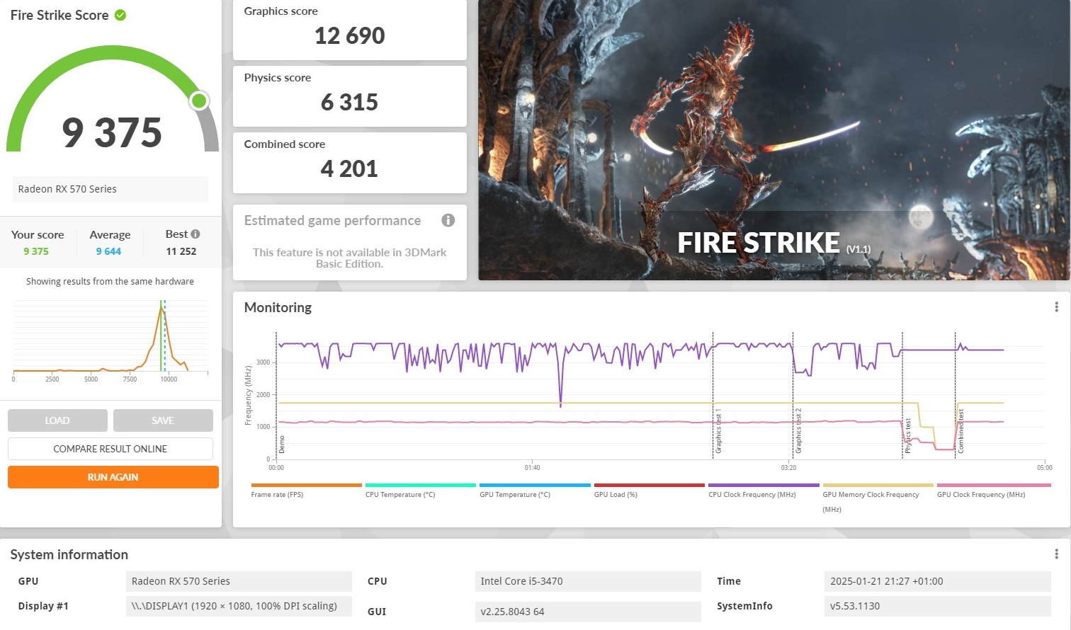Click info icon next to Estimated game performance
Image resolution: width=1071 pixels, height=630 pixels.
(x=448, y=220)
